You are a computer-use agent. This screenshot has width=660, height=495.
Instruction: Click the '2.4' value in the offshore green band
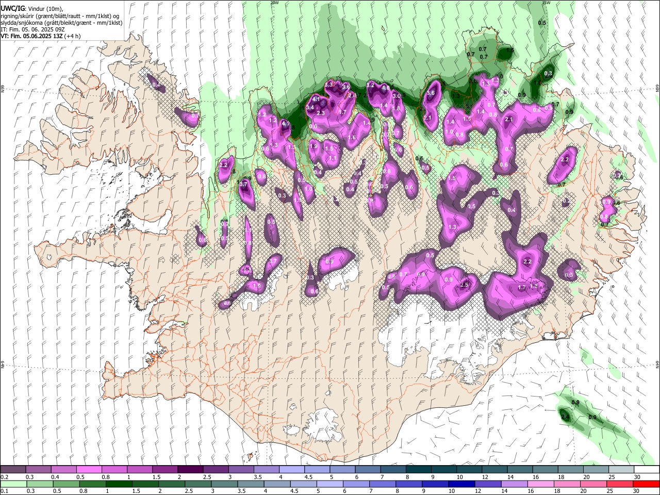[x=565, y=417]
